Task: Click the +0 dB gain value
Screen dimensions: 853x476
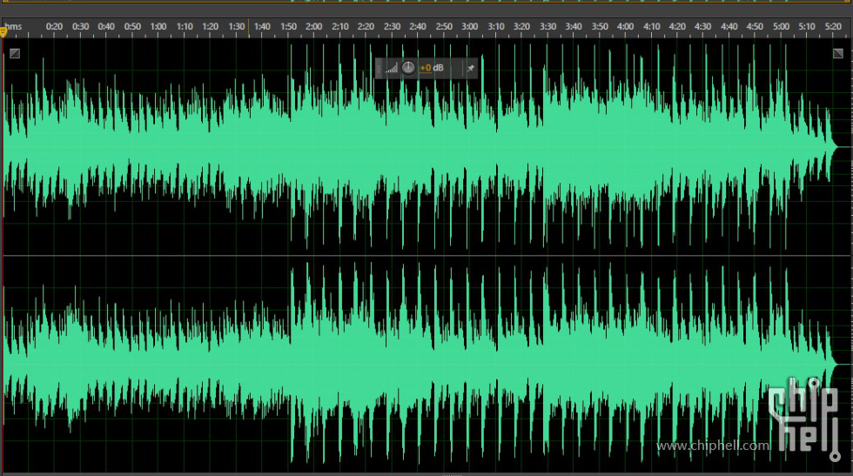Action: (431, 68)
